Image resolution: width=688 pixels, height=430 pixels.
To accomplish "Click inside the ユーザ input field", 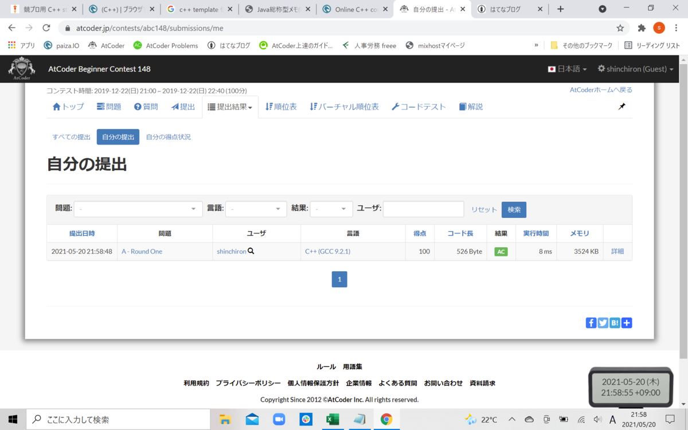I will tap(423, 209).
